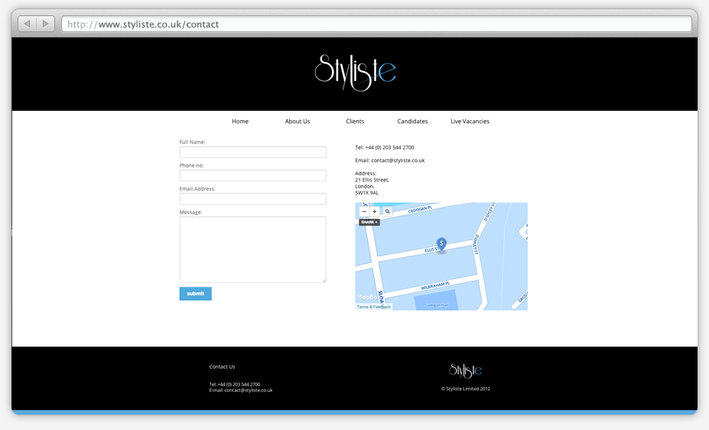
Task: Click the contact@styliste.co.uk email text
Action: coord(398,161)
